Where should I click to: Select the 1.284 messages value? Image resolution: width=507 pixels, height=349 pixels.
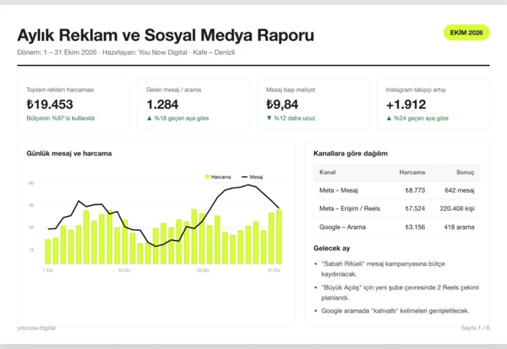(x=163, y=104)
